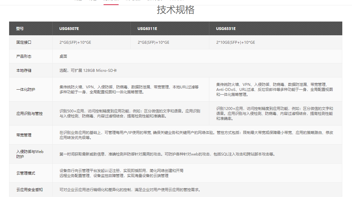
Task: Click the USG6331E column header
Action: point(226,29)
